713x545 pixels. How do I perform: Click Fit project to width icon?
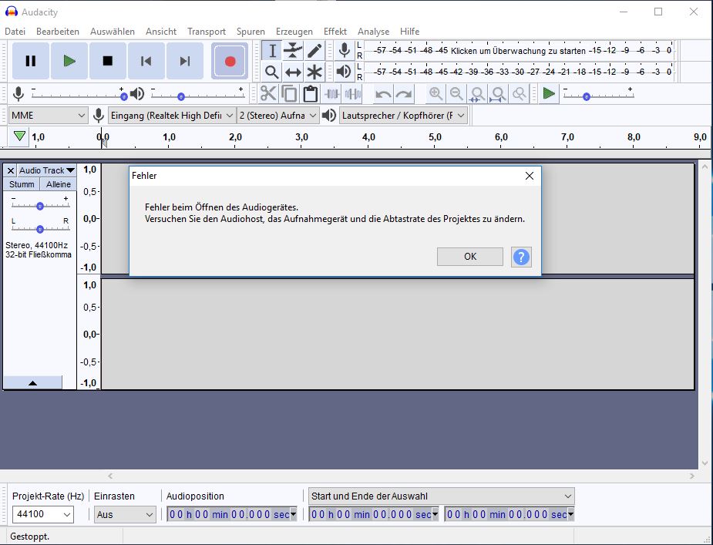point(499,94)
